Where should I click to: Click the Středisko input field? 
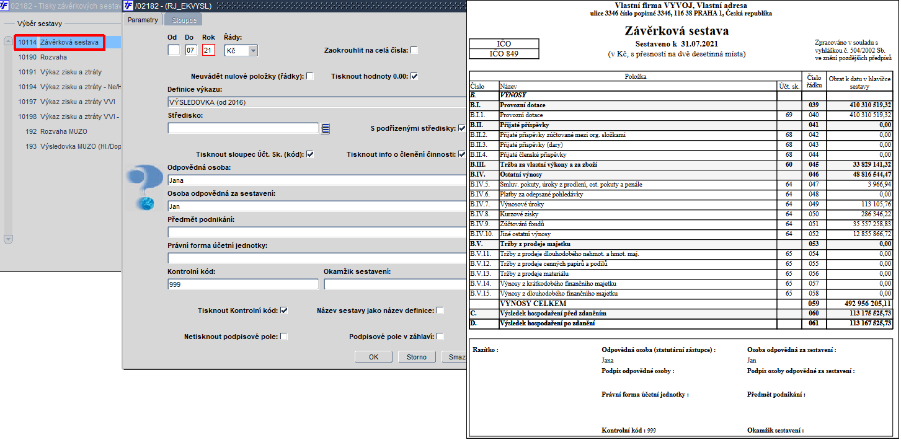(x=243, y=128)
